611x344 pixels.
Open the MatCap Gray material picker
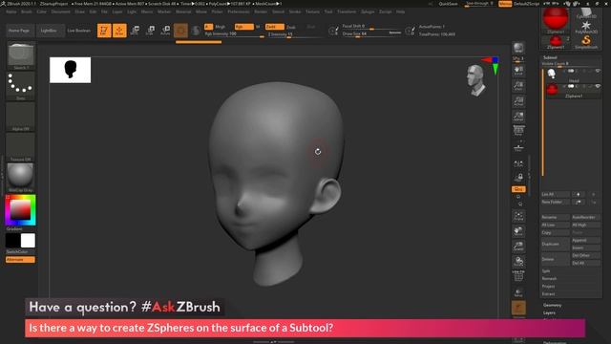pos(21,178)
